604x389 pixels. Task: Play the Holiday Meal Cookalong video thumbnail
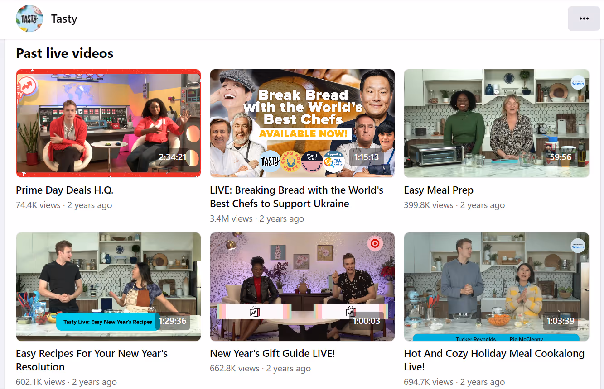coord(497,286)
